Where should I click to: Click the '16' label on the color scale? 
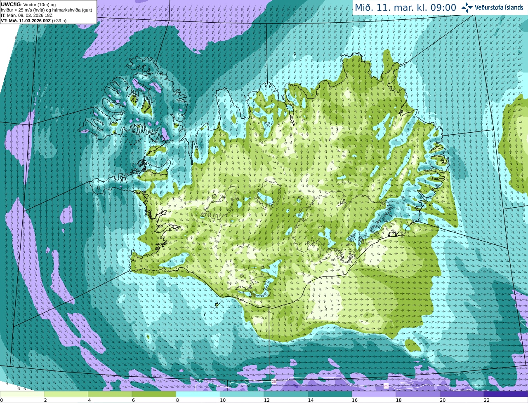coord(355,400)
